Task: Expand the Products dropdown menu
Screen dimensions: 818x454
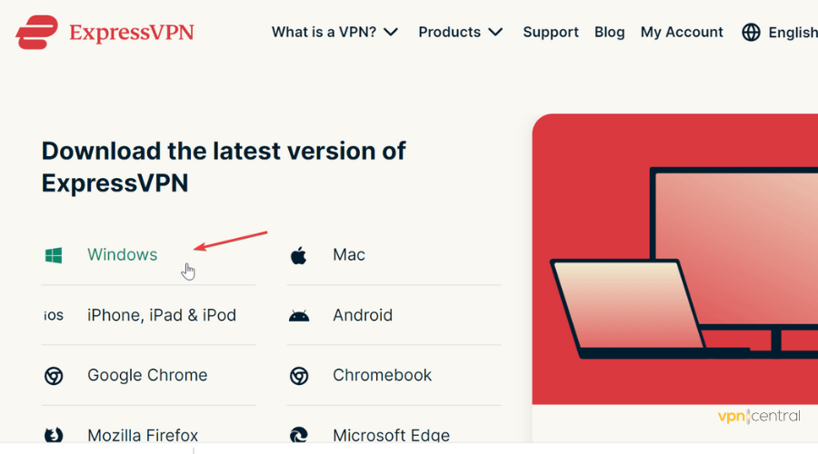Action: point(460,32)
